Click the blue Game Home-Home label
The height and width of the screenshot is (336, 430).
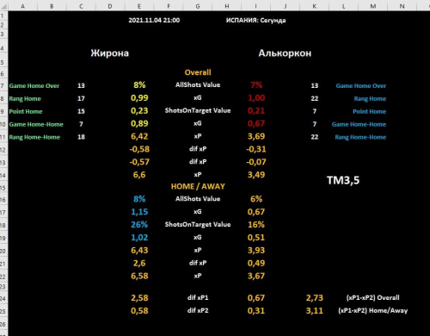[x=359, y=124]
